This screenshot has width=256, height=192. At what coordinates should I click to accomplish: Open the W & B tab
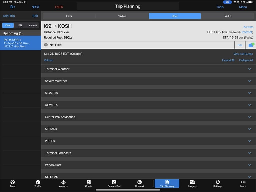[228, 16]
